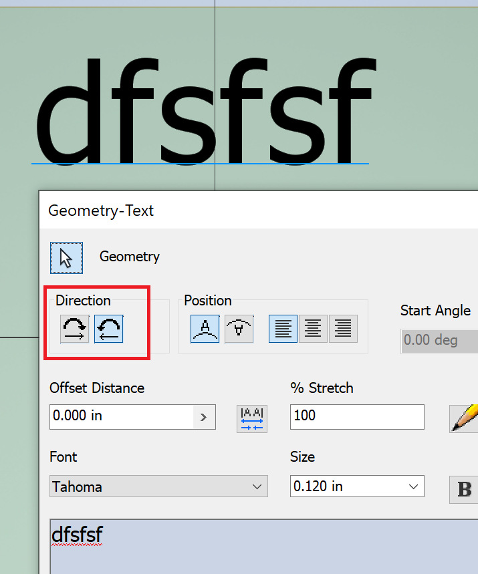Open the Size 0.120 in dropdown
Screen dimensions: 478x574
pos(357,486)
